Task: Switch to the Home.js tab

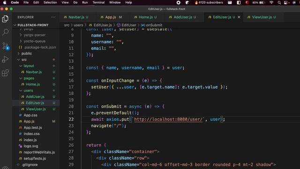Action: tap(146, 17)
